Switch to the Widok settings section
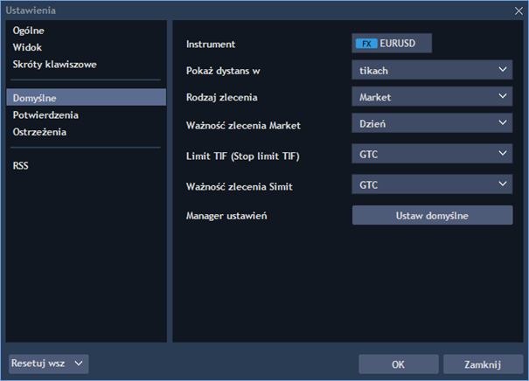Screen dimensions: 529x381 (x=27, y=47)
